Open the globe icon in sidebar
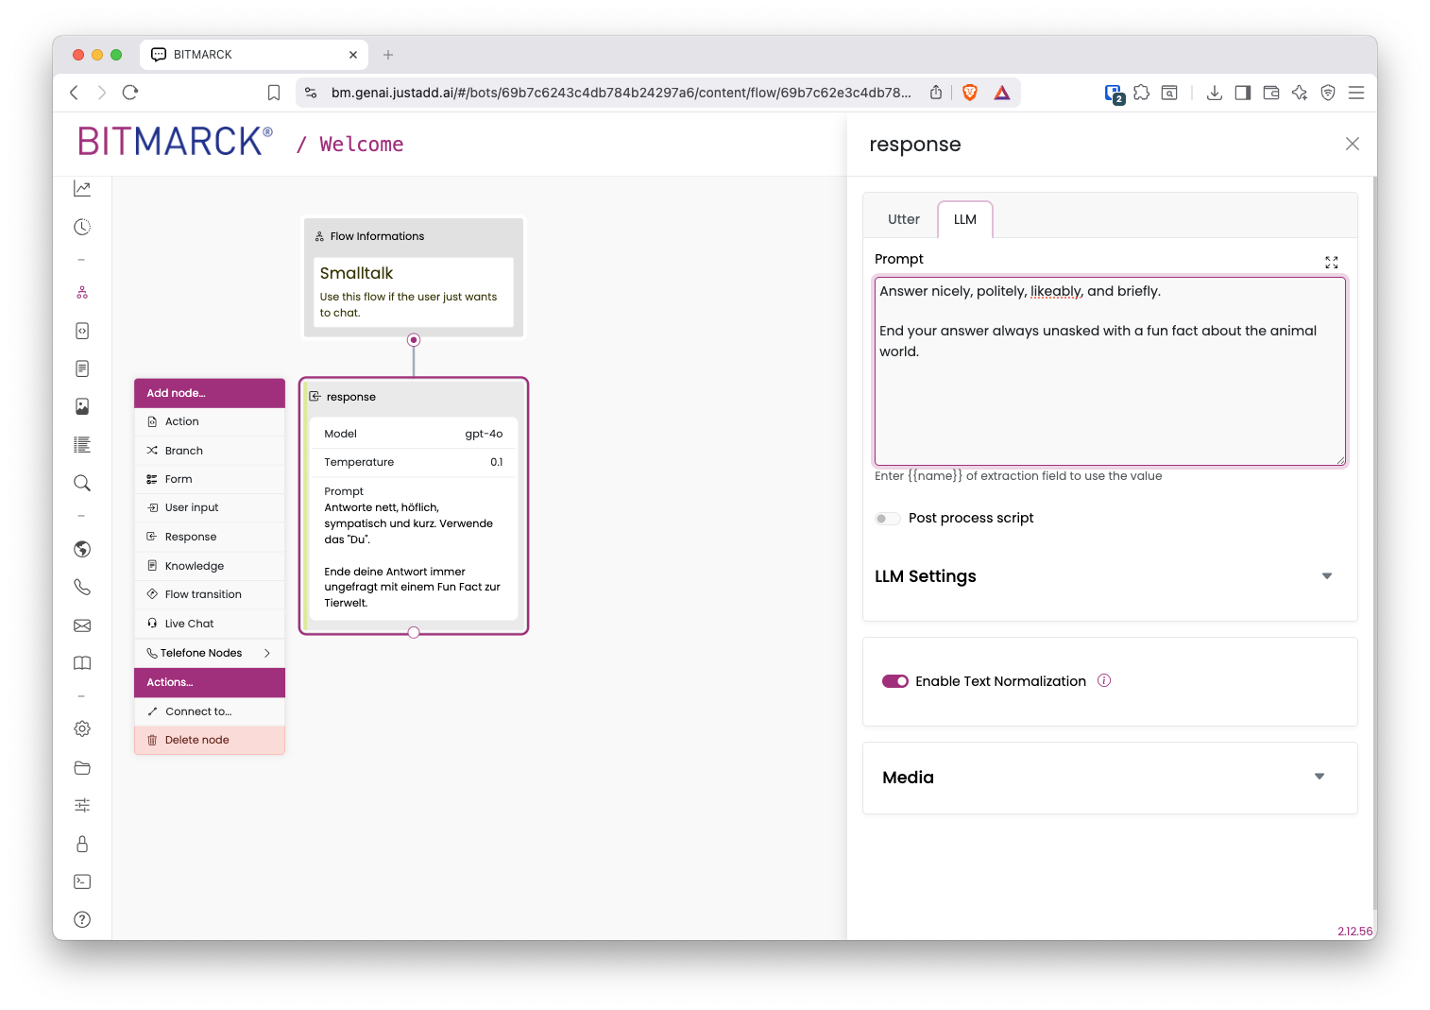 tap(82, 549)
